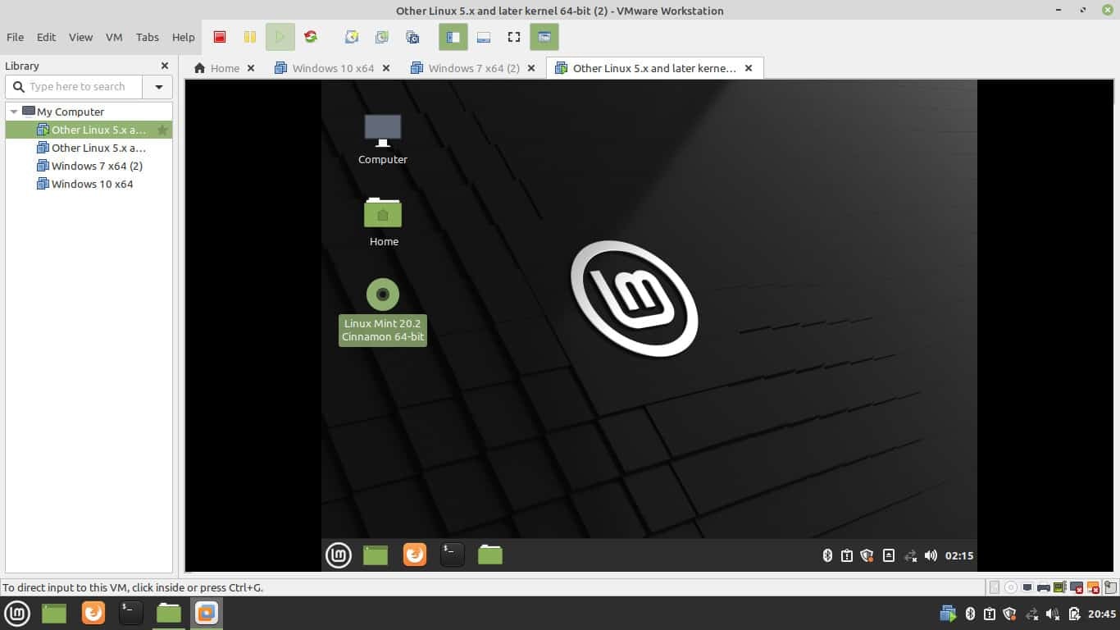Click the CD/DVD device status bar icon
This screenshot has height=630, width=1120.
pos(1011,587)
